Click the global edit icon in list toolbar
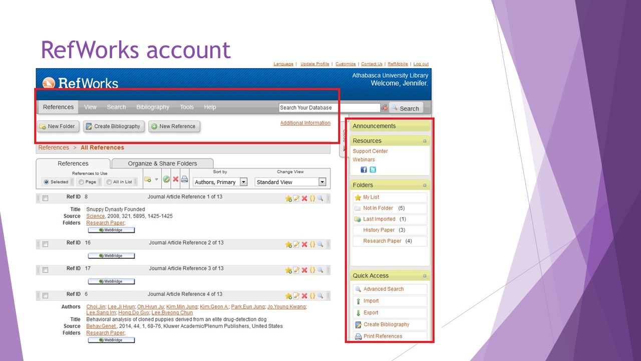 (166, 179)
